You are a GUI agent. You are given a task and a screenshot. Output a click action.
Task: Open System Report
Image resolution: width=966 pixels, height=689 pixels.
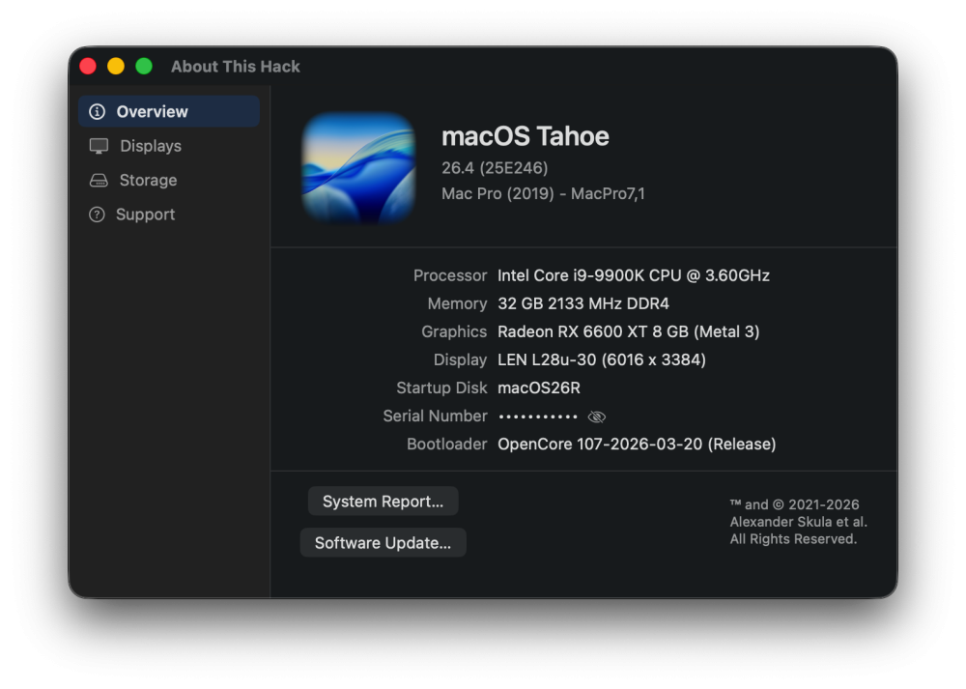click(x=383, y=501)
